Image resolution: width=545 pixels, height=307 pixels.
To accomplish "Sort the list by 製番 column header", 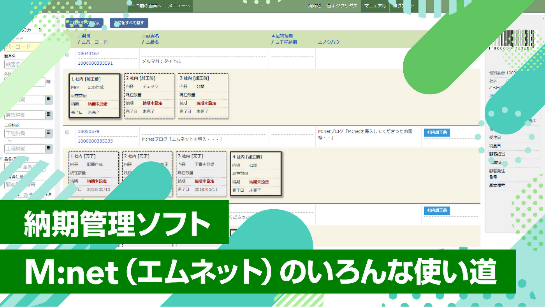I will click(x=84, y=36).
